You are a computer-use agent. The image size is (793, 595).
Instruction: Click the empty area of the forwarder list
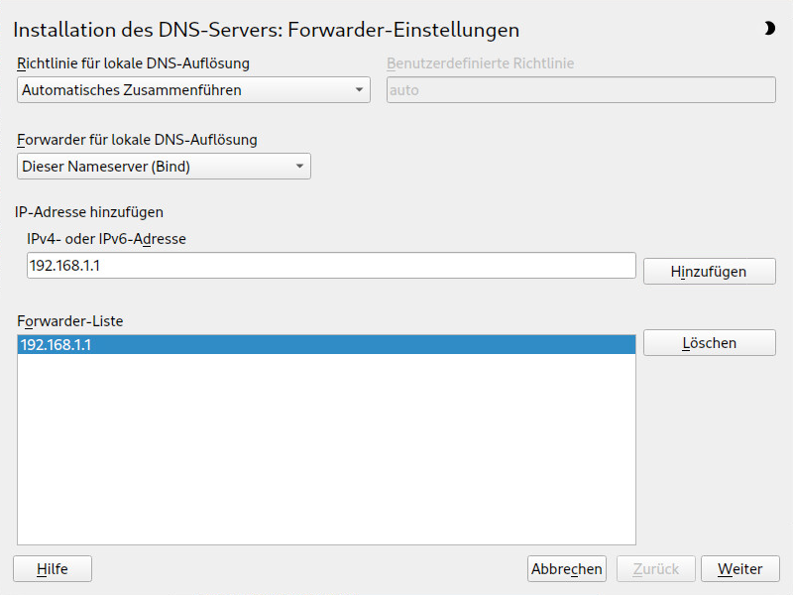pyautogui.click(x=326, y=449)
